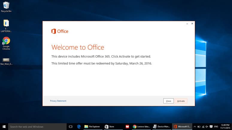Open Task View from taskbar
Image resolution: width=232 pixels, height=130 pixels.
click(71, 127)
